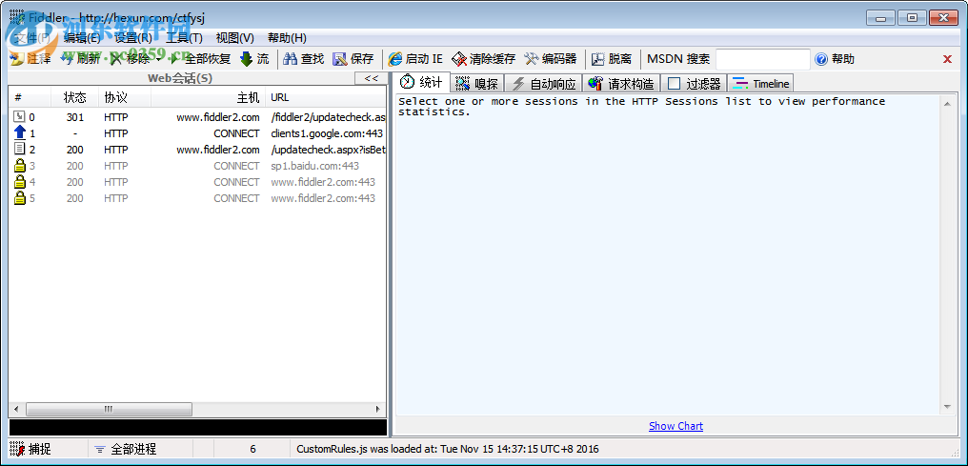Open the 文件(F) menu

(31, 38)
